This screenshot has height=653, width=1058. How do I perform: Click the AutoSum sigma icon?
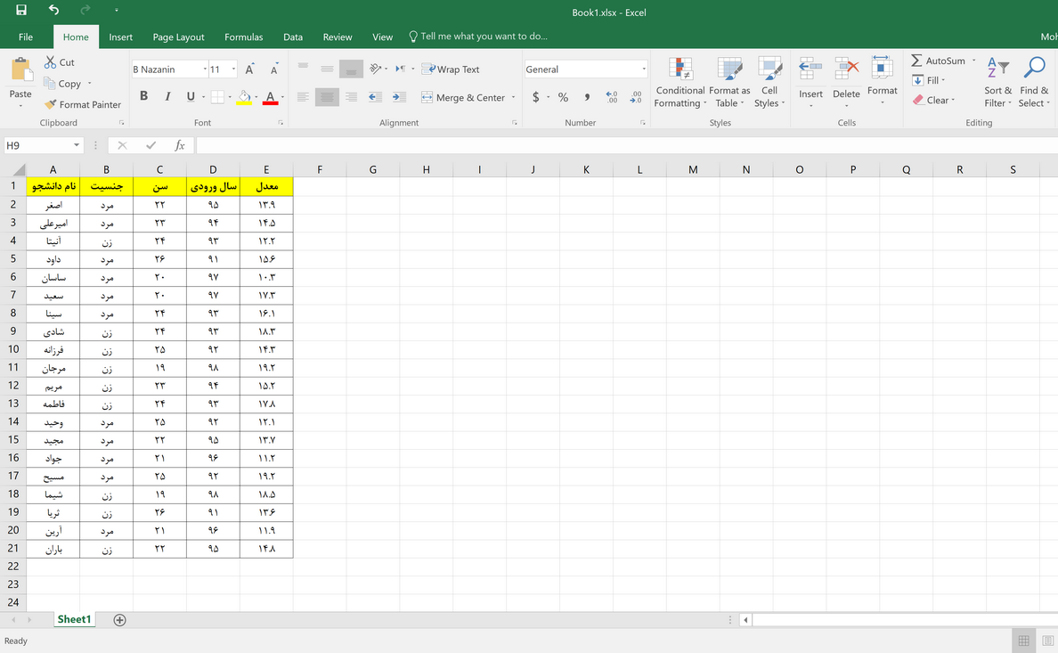coord(917,61)
